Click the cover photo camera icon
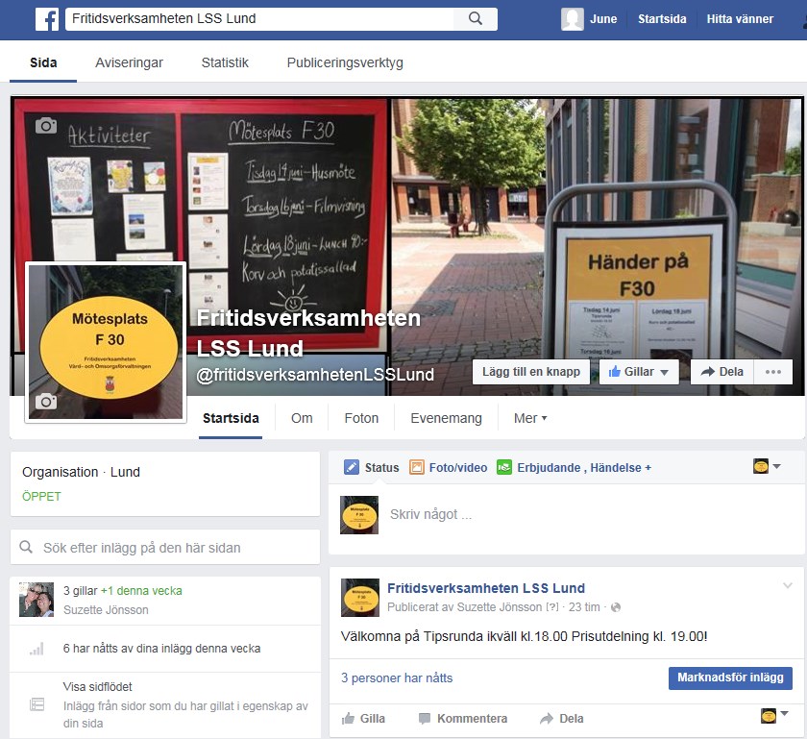Screen dimensions: 807x739 46,125
